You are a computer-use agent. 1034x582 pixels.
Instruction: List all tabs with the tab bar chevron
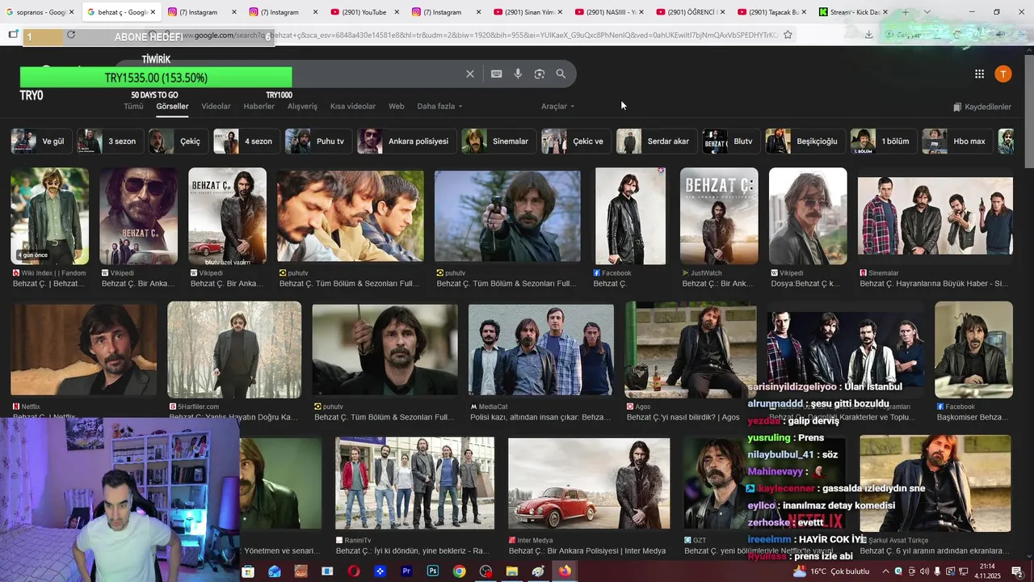click(927, 12)
